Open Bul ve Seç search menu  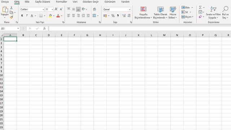225,13
